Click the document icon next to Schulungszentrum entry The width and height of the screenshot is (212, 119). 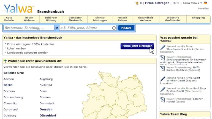click(162, 58)
